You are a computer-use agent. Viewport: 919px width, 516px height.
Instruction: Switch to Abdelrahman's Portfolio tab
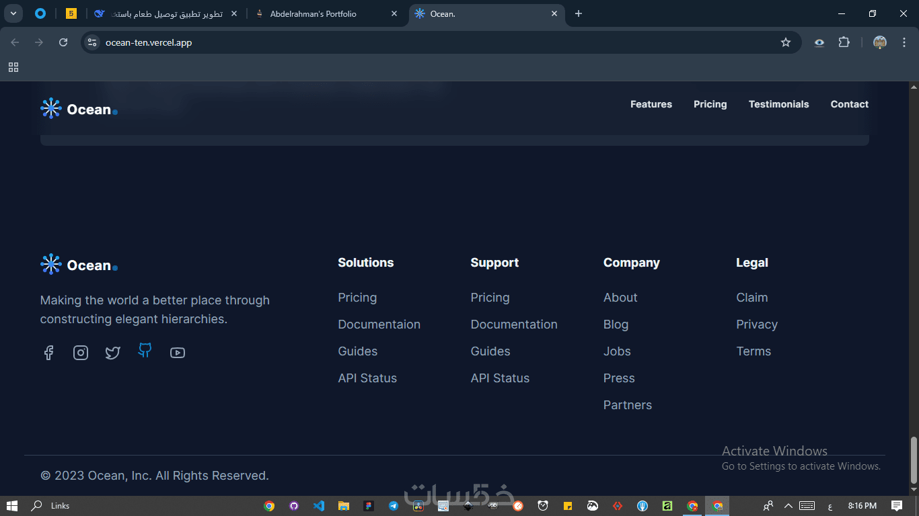328,13
